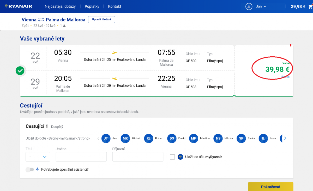
Task: Click into the Příjmení input field
Action: tap(138, 157)
